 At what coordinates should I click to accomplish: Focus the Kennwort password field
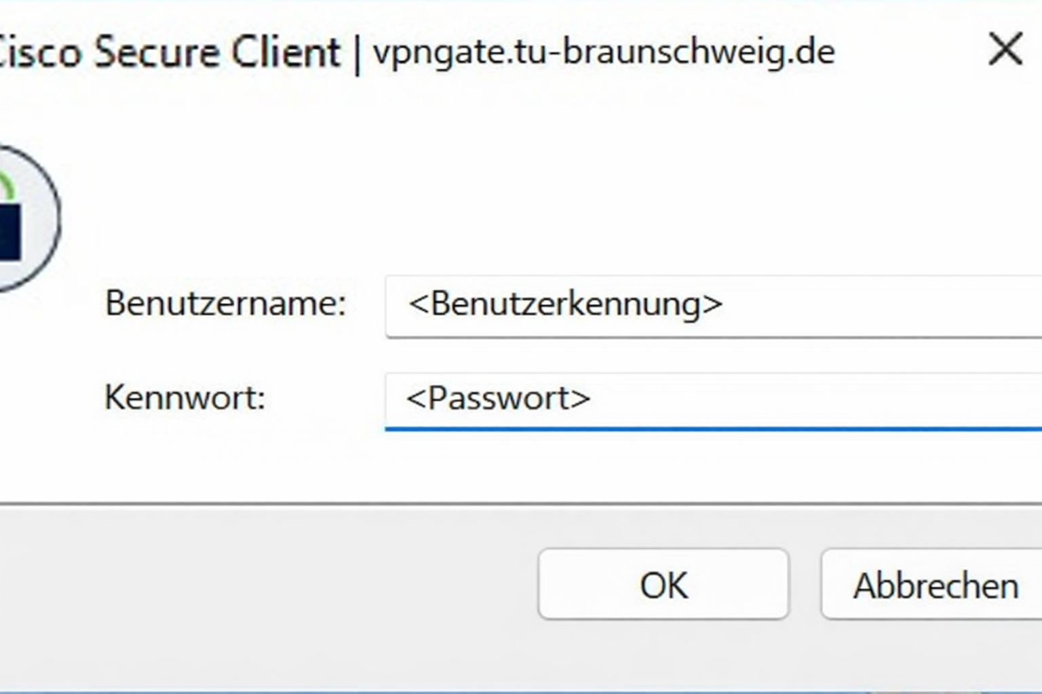(x=712, y=399)
